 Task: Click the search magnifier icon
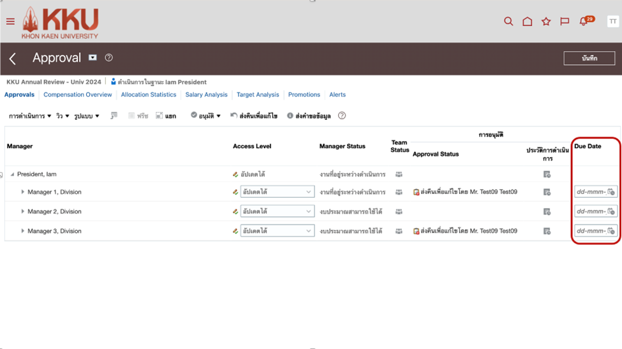tap(508, 22)
